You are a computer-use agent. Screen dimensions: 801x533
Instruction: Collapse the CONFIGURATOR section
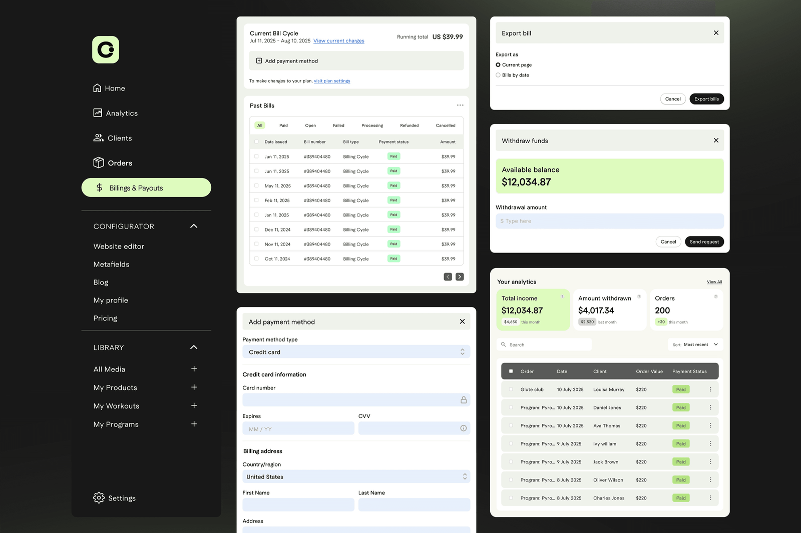(194, 226)
